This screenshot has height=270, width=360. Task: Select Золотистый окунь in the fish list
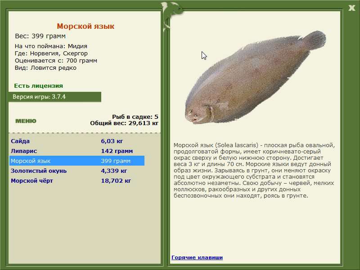tap(39, 171)
